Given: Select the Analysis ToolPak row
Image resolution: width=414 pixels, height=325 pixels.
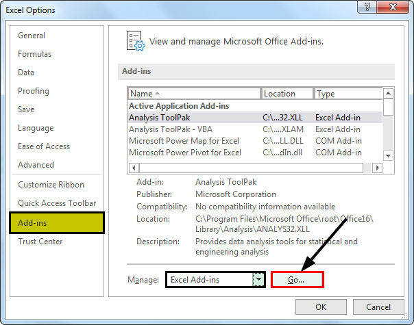Looking at the screenshot, I should [x=255, y=118].
